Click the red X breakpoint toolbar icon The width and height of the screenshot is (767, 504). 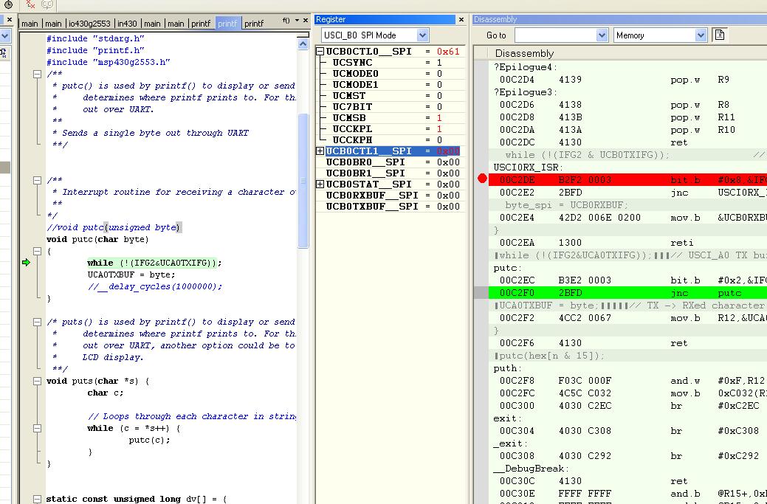click(30, 4)
